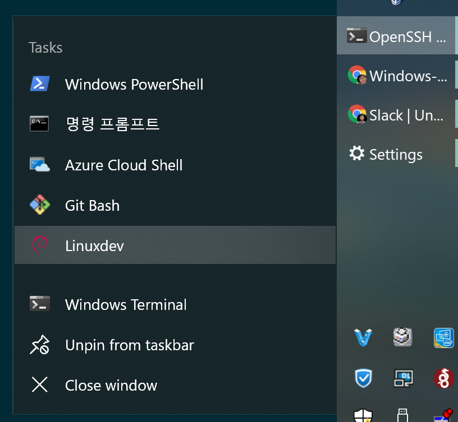
Task: Click the USB safely remove hardware icon
Action: [x=402, y=415]
